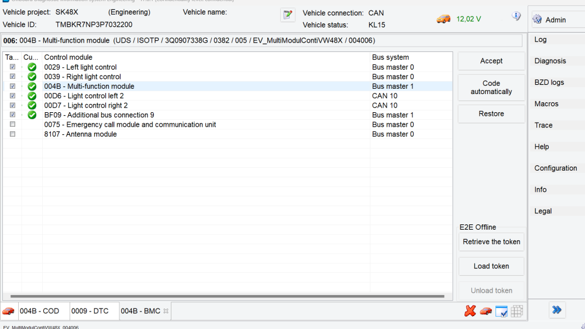This screenshot has width=585, height=329.
Task: Click the Bus system column header
Action: click(x=411, y=57)
